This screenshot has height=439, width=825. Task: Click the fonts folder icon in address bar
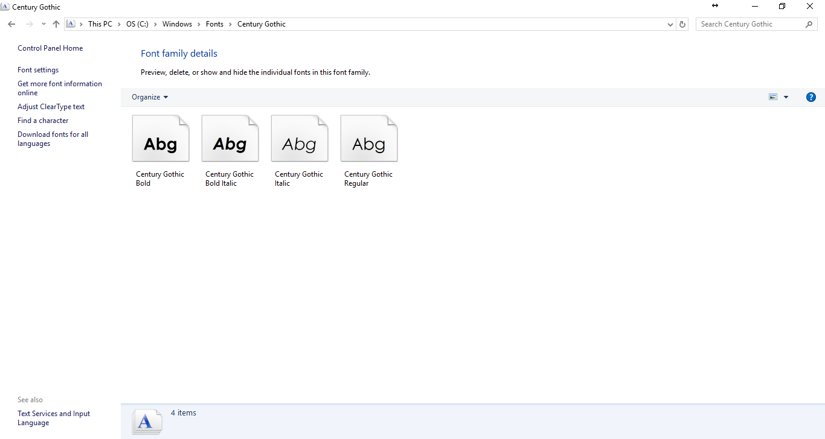point(71,24)
